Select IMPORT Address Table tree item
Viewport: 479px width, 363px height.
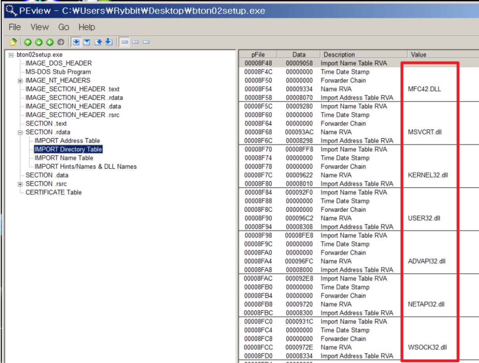pyautogui.click(x=67, y=141)
